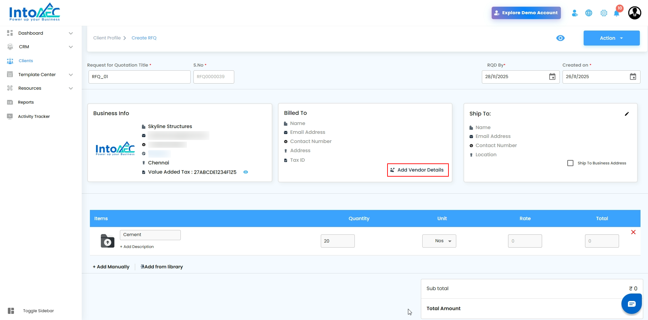648x320 pixels.
Task: Click Add Vendor Details button
Action: [x=418, y=170]
